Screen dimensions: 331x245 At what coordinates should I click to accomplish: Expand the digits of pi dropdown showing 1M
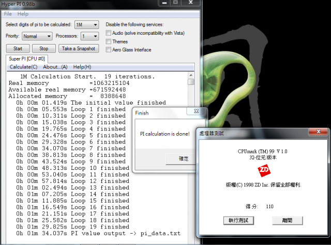[86, 25]
